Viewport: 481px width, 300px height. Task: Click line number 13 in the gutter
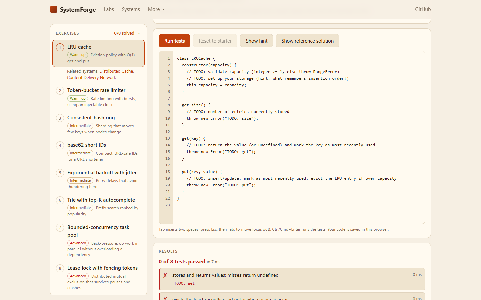167,138
